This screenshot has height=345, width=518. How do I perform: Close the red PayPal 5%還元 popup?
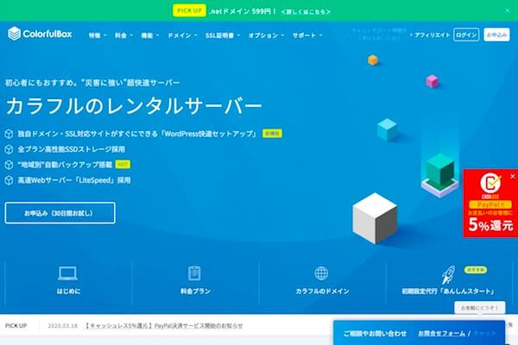(x=512, y=177)
